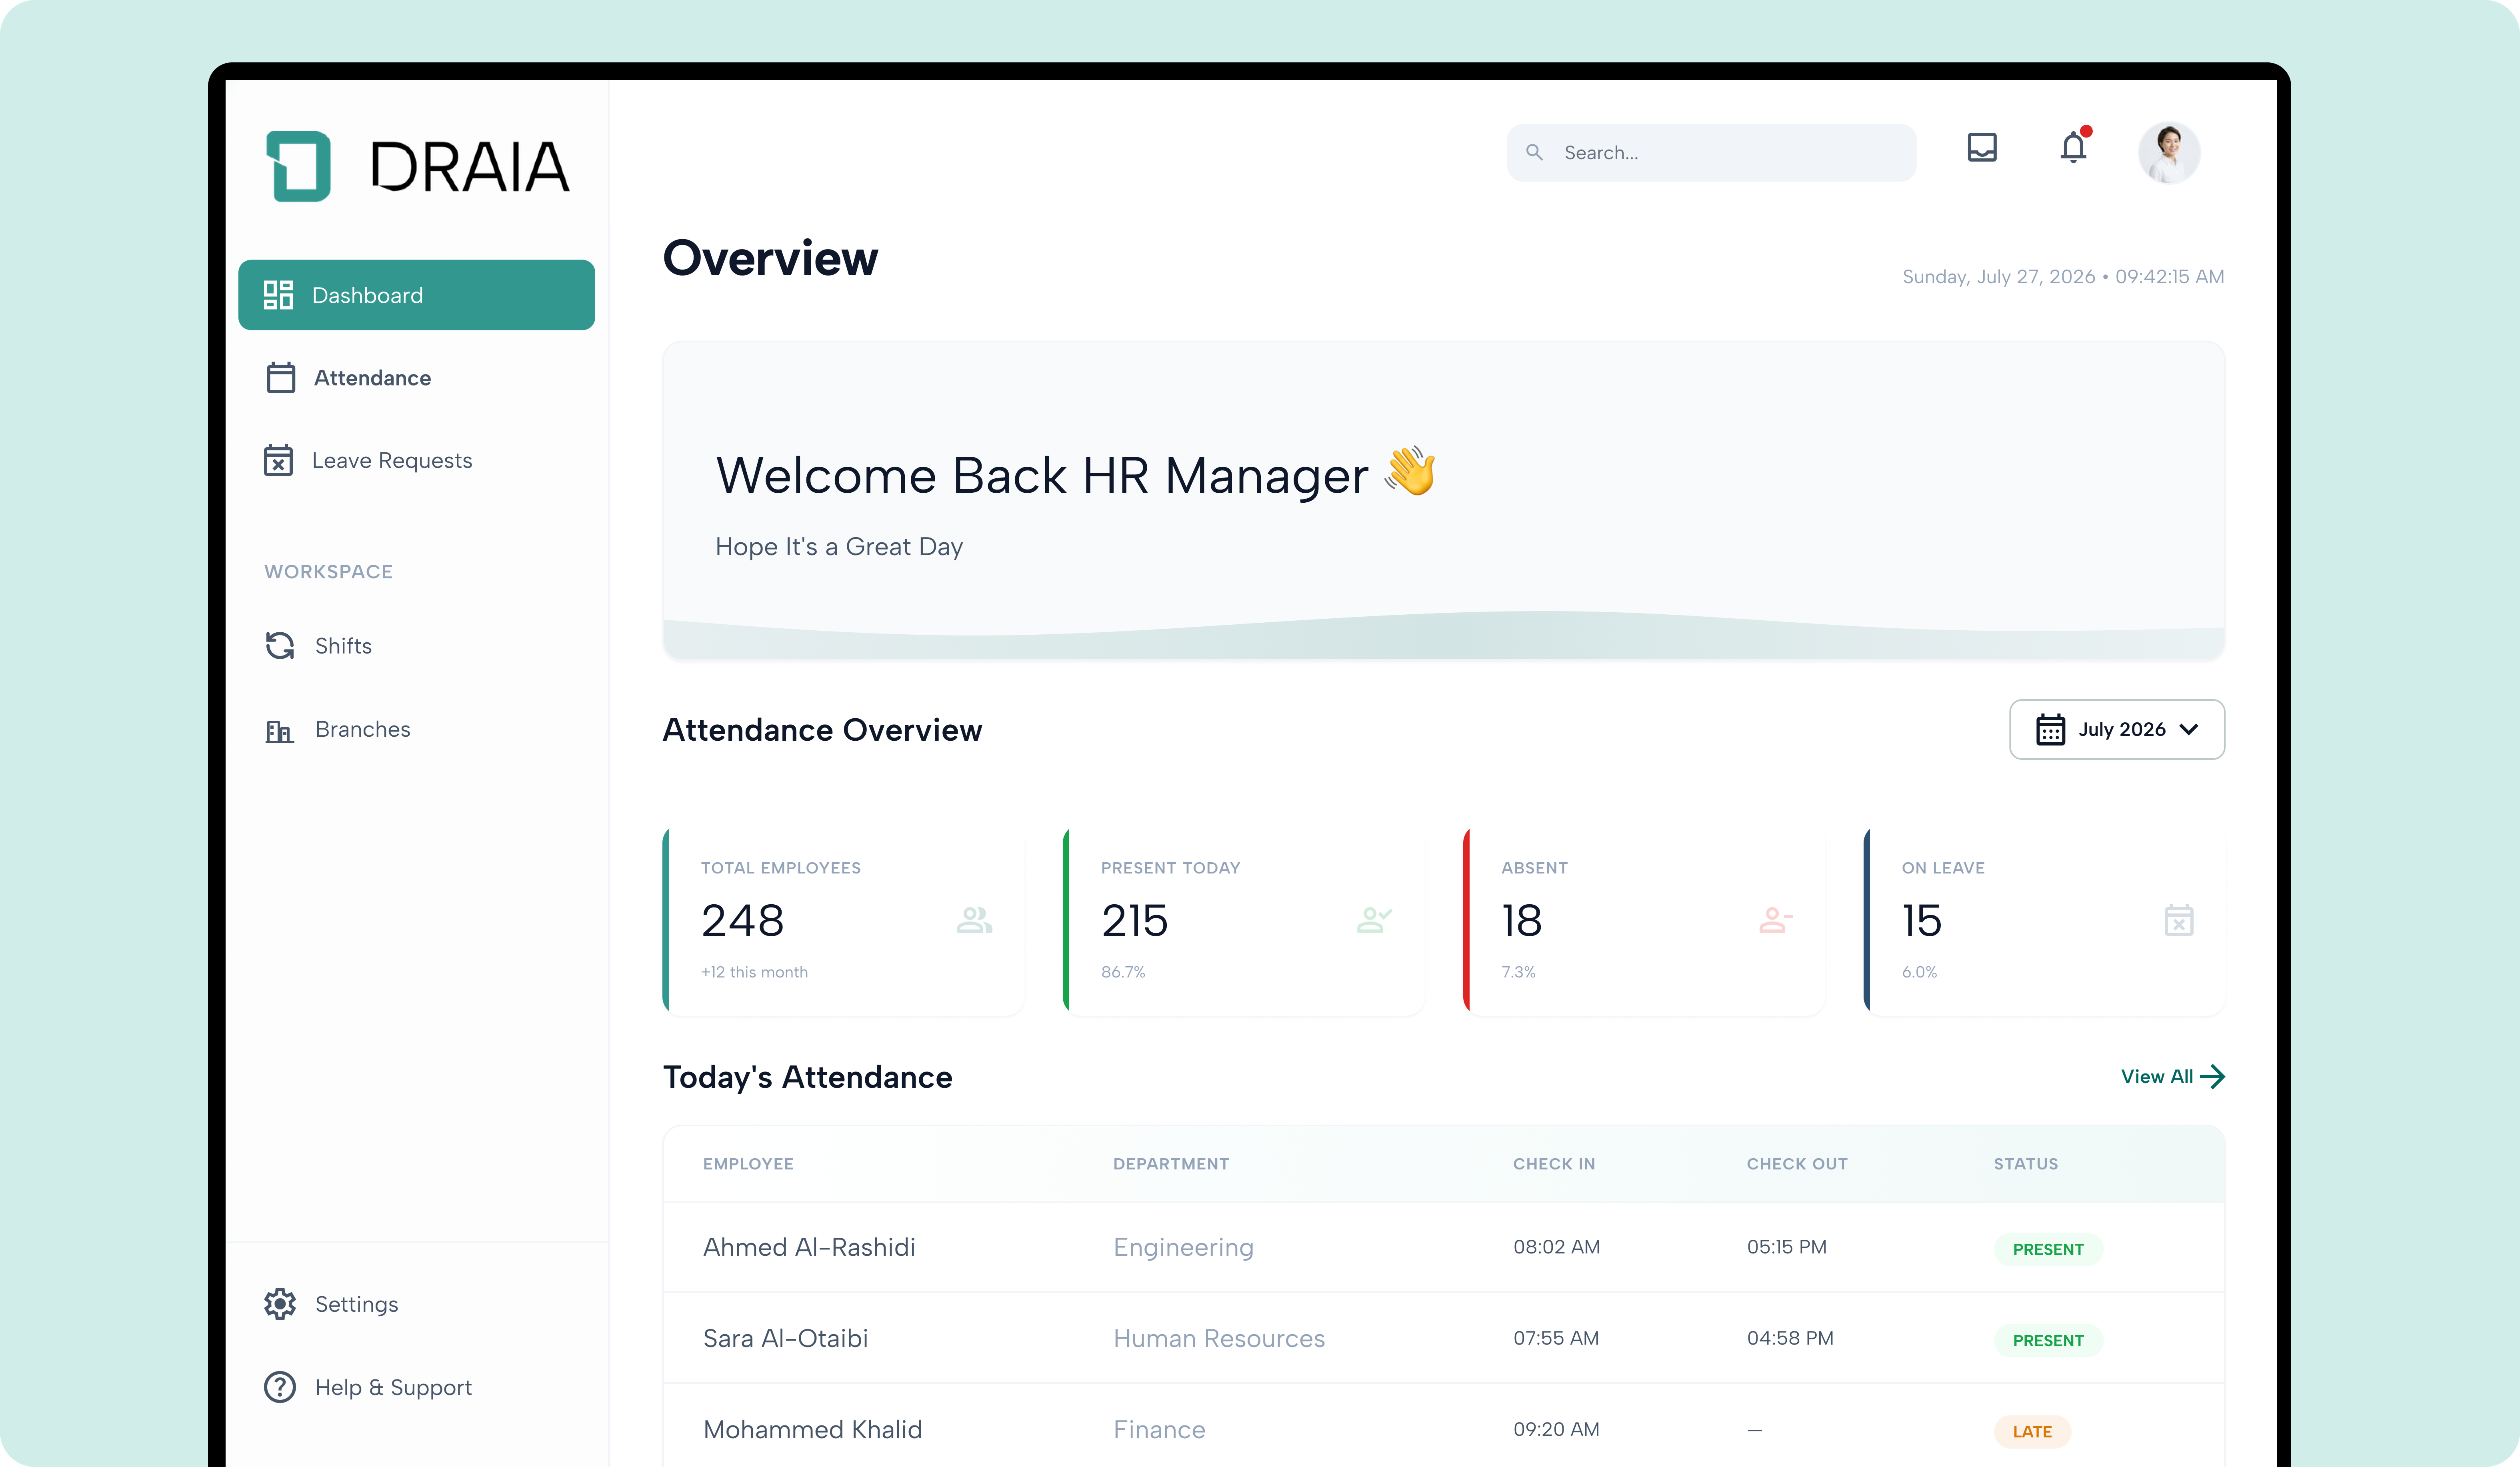Click the Finance department cell
The height and width of the screenshot is (1467, 2520).
pyautogui.click(x=1159, y=1430)
